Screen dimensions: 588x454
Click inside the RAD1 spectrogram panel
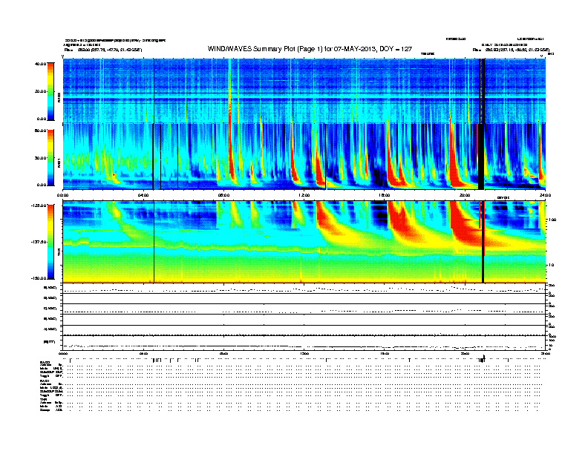[304, 157]
